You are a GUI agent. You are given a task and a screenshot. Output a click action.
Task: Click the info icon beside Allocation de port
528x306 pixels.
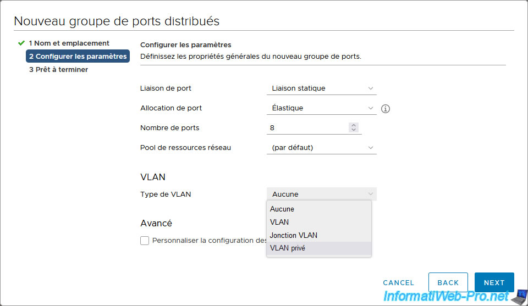click(x=385, y=109)
